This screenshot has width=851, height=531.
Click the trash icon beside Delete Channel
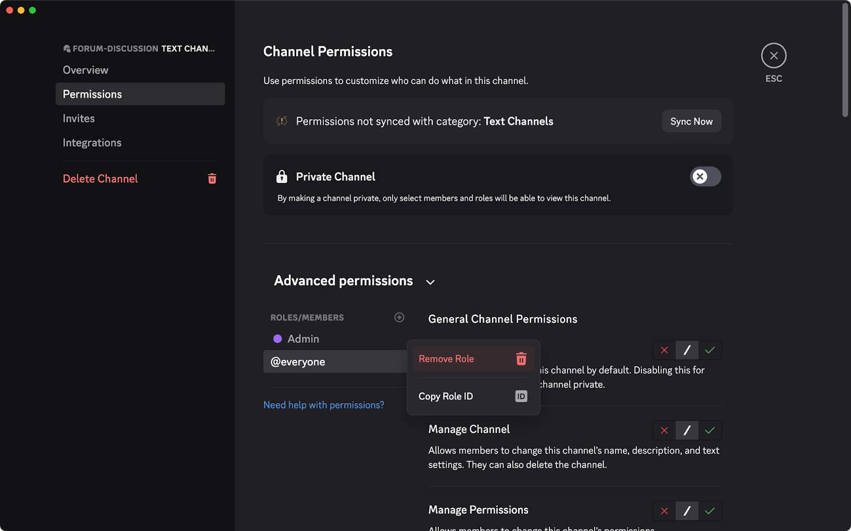(212, 178)
